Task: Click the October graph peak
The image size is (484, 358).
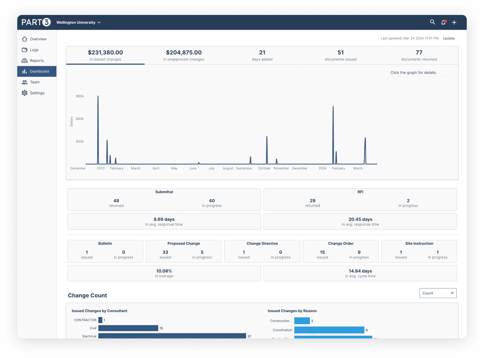Action: click(x=267, y=137)
